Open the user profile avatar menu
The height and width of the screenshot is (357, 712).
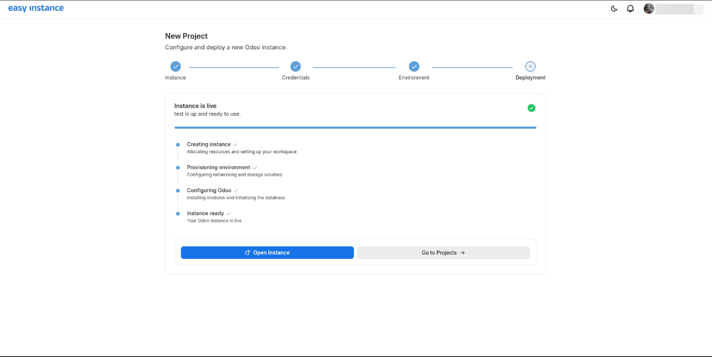(x=649, y=8)
